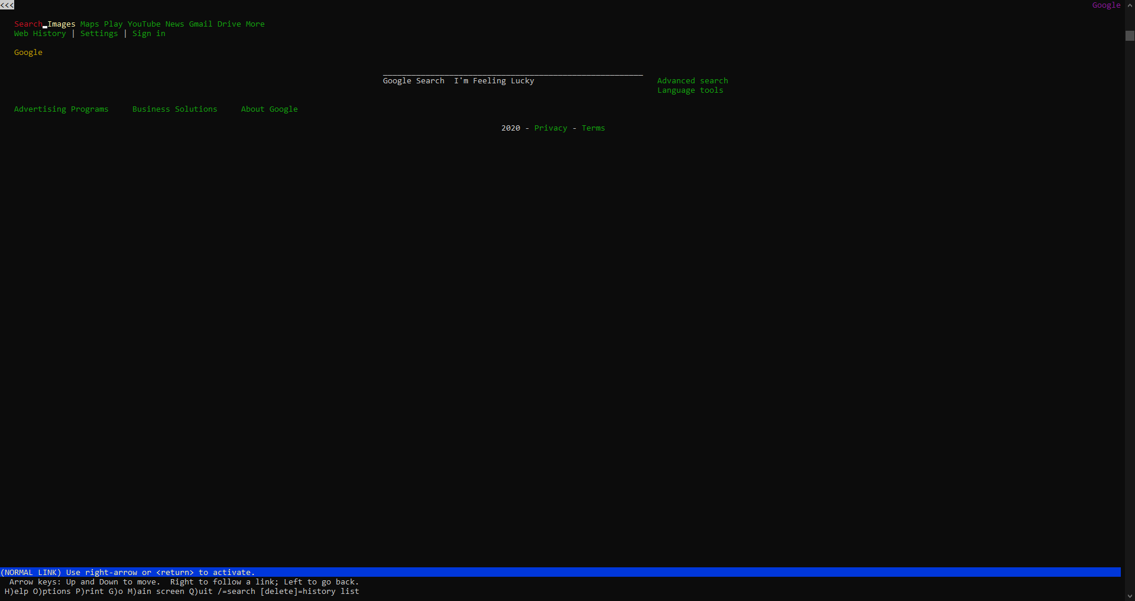The image size is (1135, 601).
Task: Open the Gmail link
Action: pyautogui.click(x=201, y=24)
